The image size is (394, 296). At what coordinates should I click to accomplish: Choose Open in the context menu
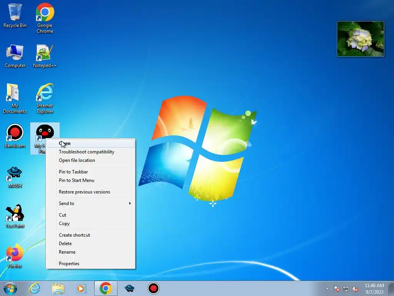click(91, 143)
